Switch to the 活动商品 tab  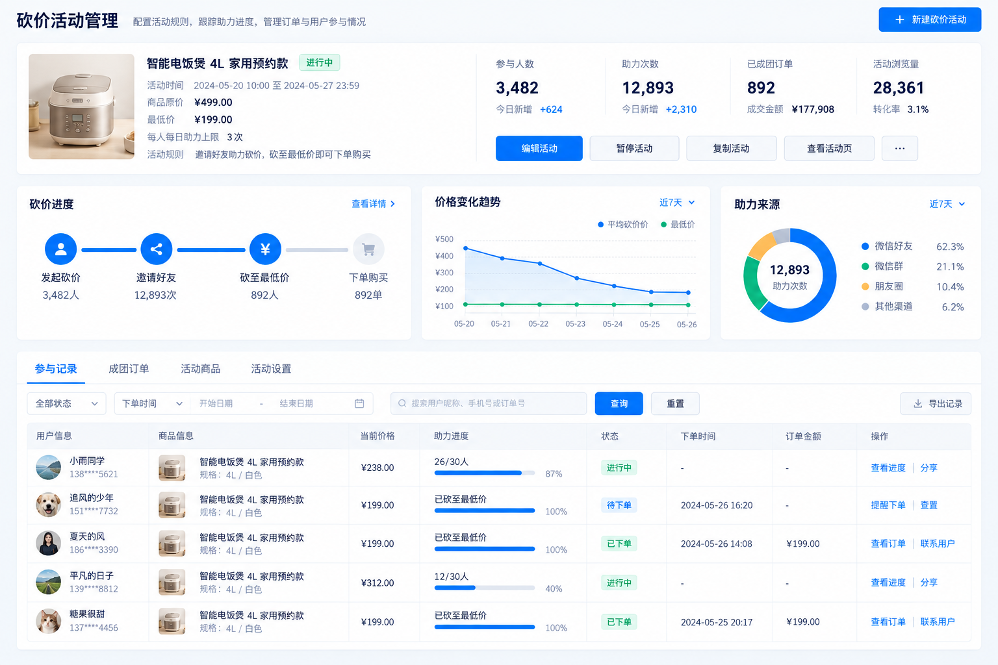coord(200,369)
